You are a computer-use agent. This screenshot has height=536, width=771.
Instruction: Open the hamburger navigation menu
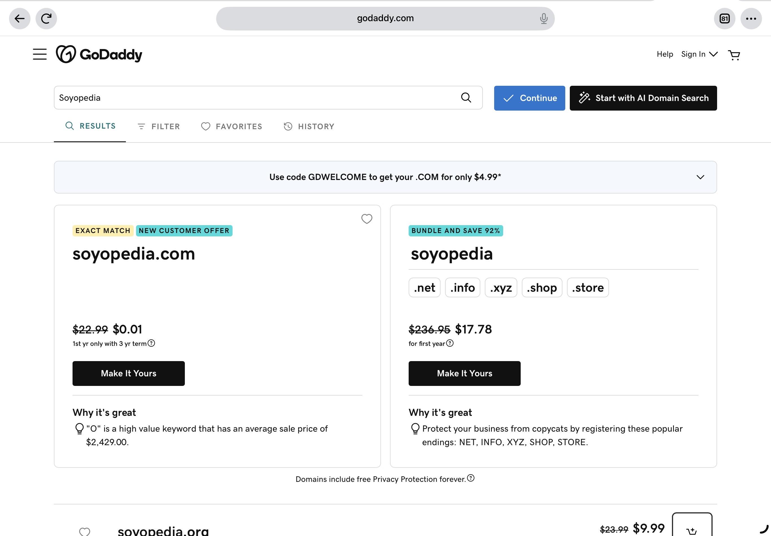click(x=40, y=54)
